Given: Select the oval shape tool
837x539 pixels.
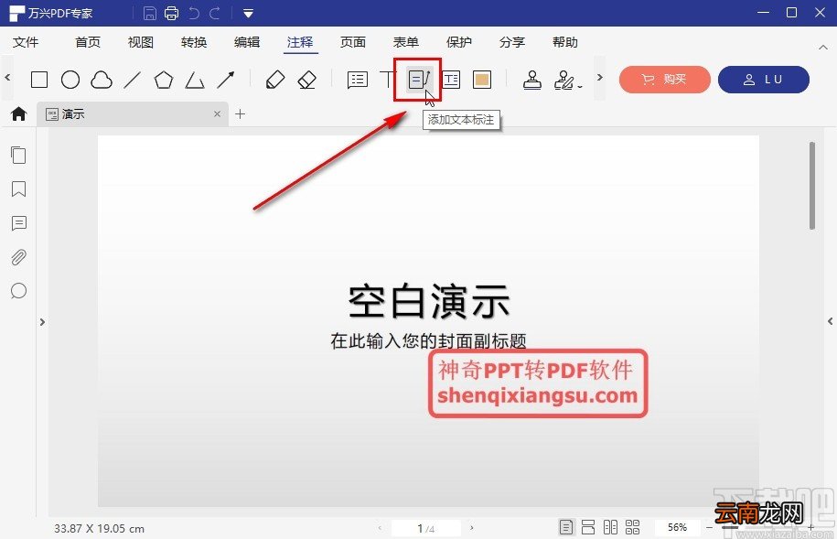Looking at the screenshot, I should [70, 80].
